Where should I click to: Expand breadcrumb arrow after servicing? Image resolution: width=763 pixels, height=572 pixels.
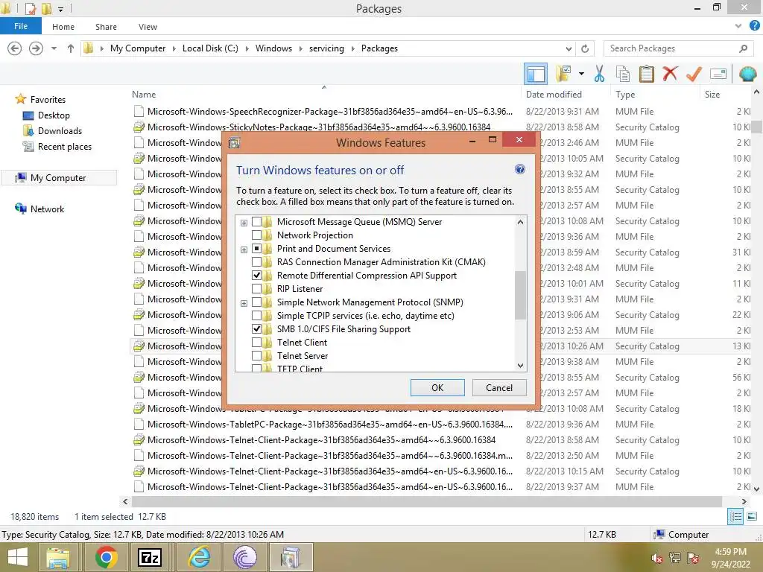click(352, 48)
